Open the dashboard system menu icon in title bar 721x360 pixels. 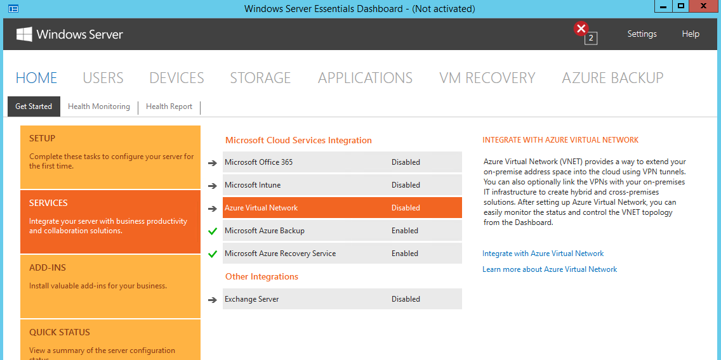(x=13, y=8)
